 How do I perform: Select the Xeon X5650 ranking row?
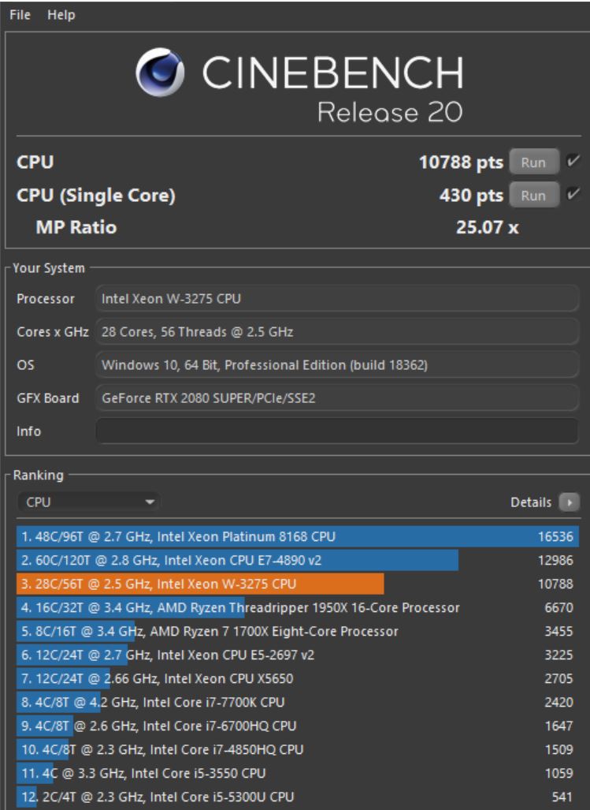(297, 678)
